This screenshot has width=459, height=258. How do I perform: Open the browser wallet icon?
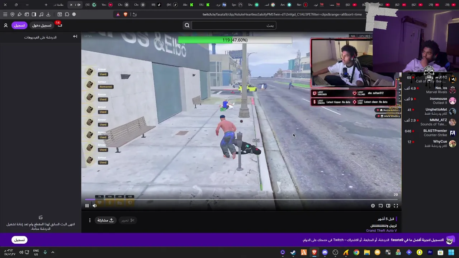(27, 14)
